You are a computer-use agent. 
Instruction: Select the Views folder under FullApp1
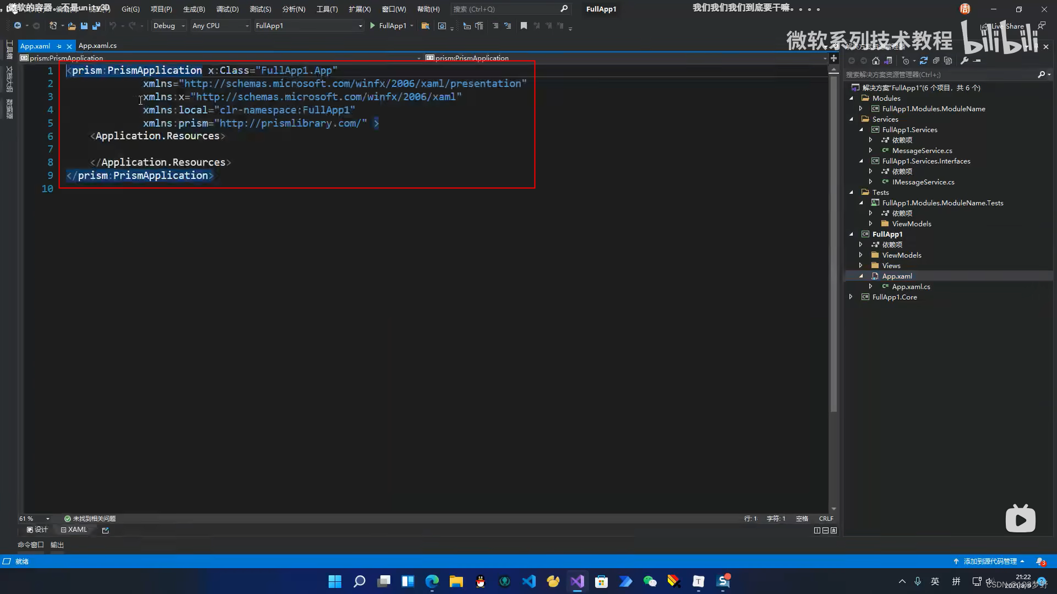891,266
